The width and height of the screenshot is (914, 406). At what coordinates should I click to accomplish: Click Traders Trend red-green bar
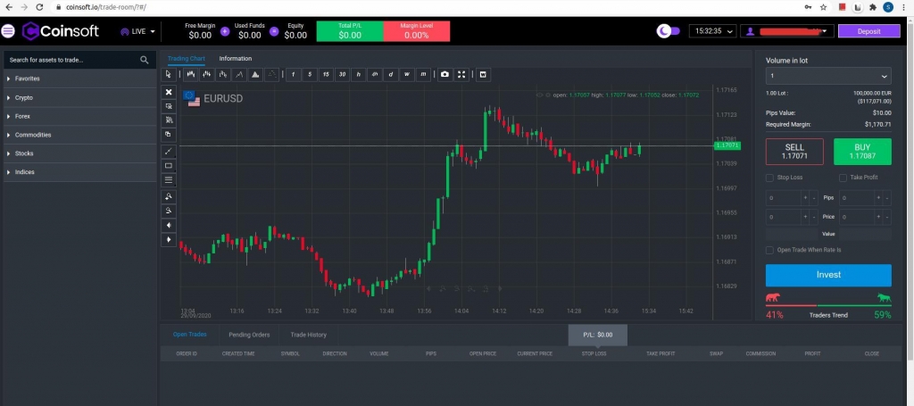pos(828,305)
